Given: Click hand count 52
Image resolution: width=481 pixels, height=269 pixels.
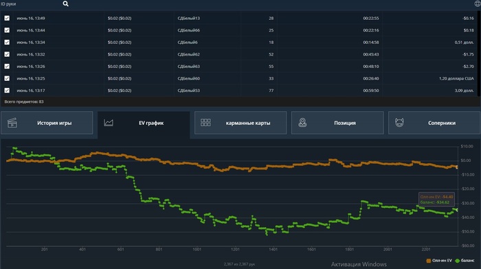Looking at the screenshot, I should coord(271,54).
